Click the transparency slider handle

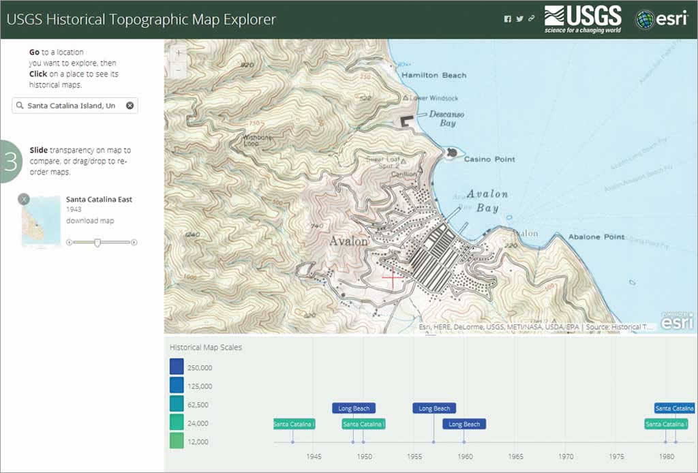(97, 243)
